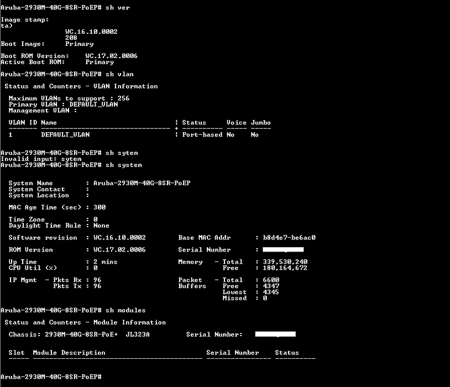Click the 'IP Mgmt' label

tap(23, 280)
